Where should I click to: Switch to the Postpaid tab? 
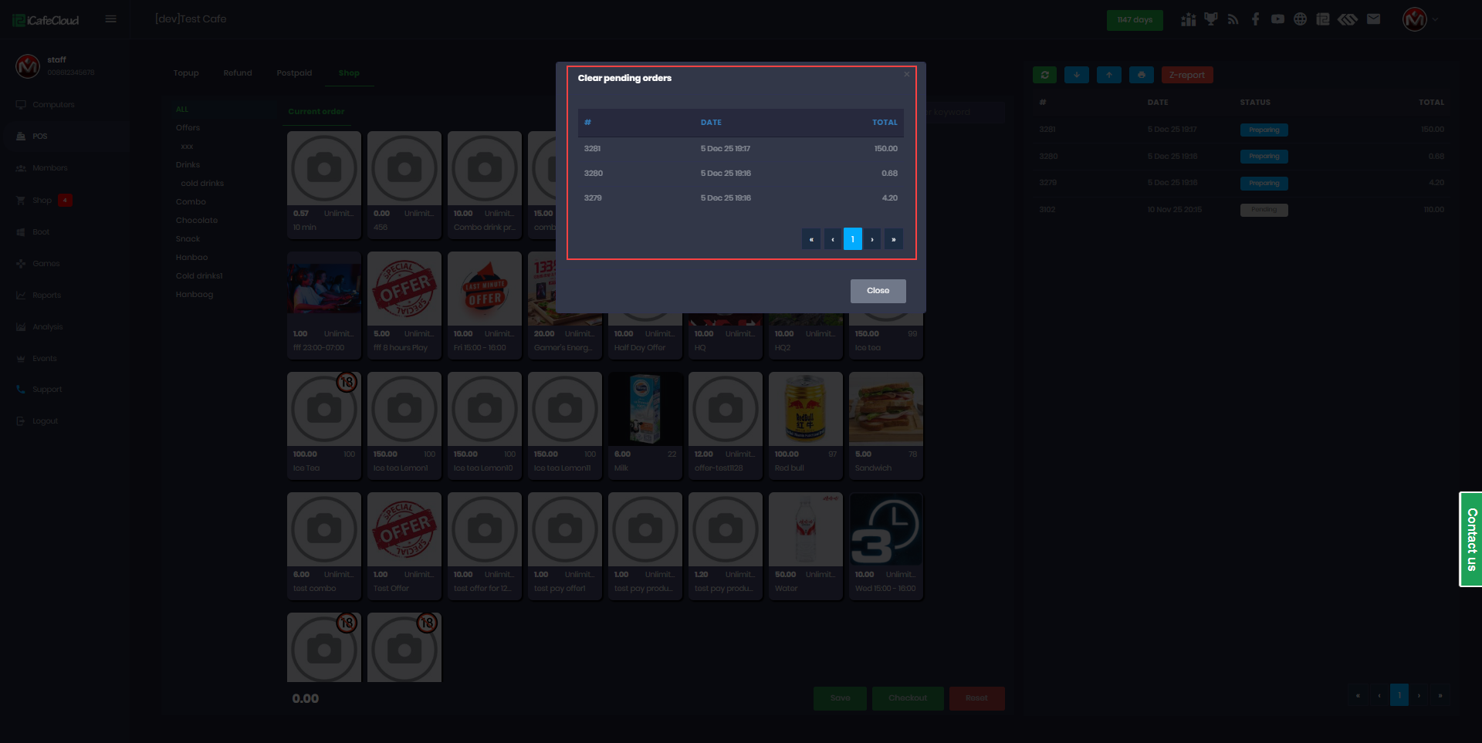pos(294,73)
